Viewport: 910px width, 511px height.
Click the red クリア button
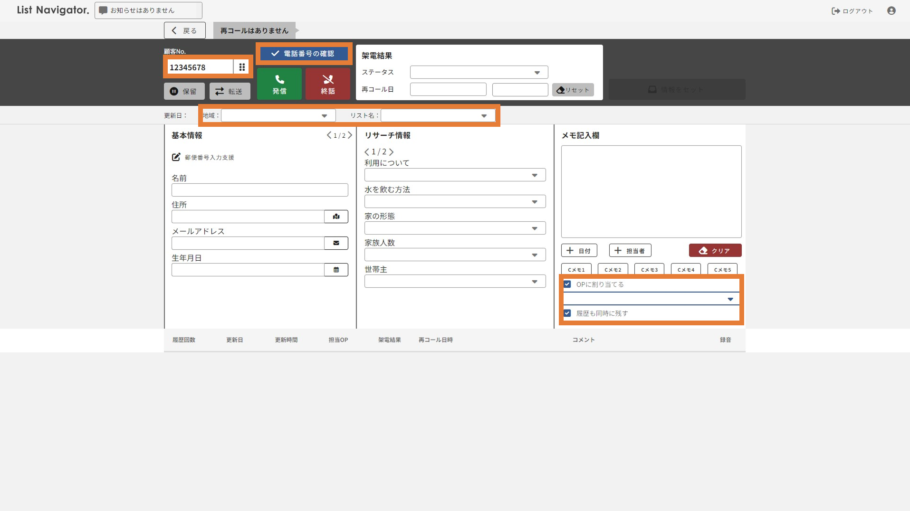715,251
